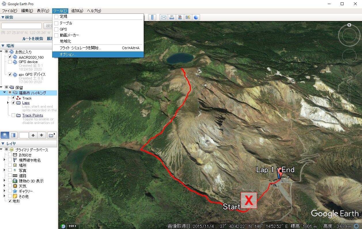The height and width of the screenshot is (229, 362).
Task: Select the 福島市 ハイキング tree row
Action: [x=29, y=93]
